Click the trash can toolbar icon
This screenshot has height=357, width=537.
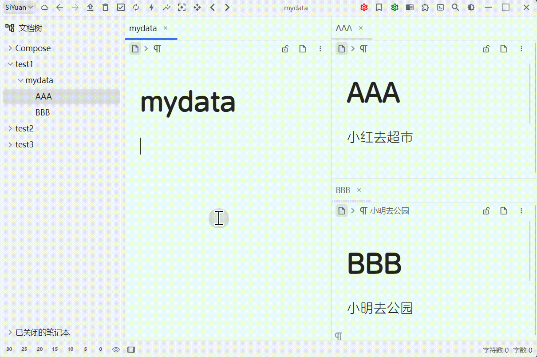[105, 8]
